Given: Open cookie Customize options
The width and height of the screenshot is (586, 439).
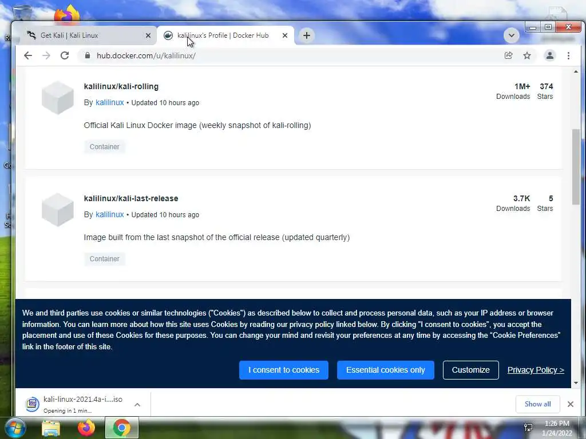Looking at the screenshot, I should [x=470, y=370].
